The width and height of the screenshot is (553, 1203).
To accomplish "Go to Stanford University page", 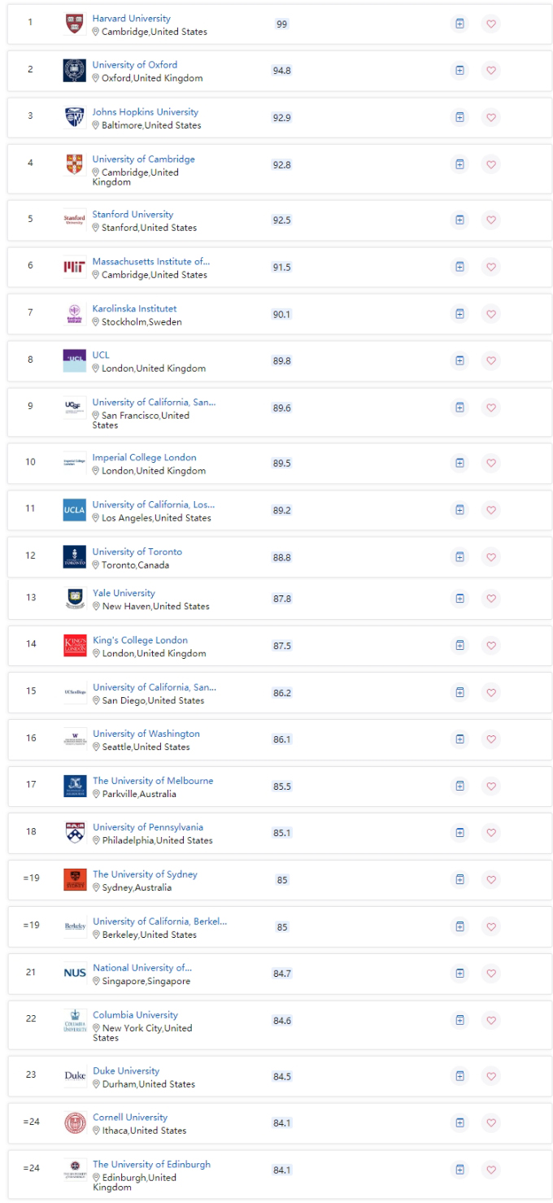I will (x=133, y=215).
